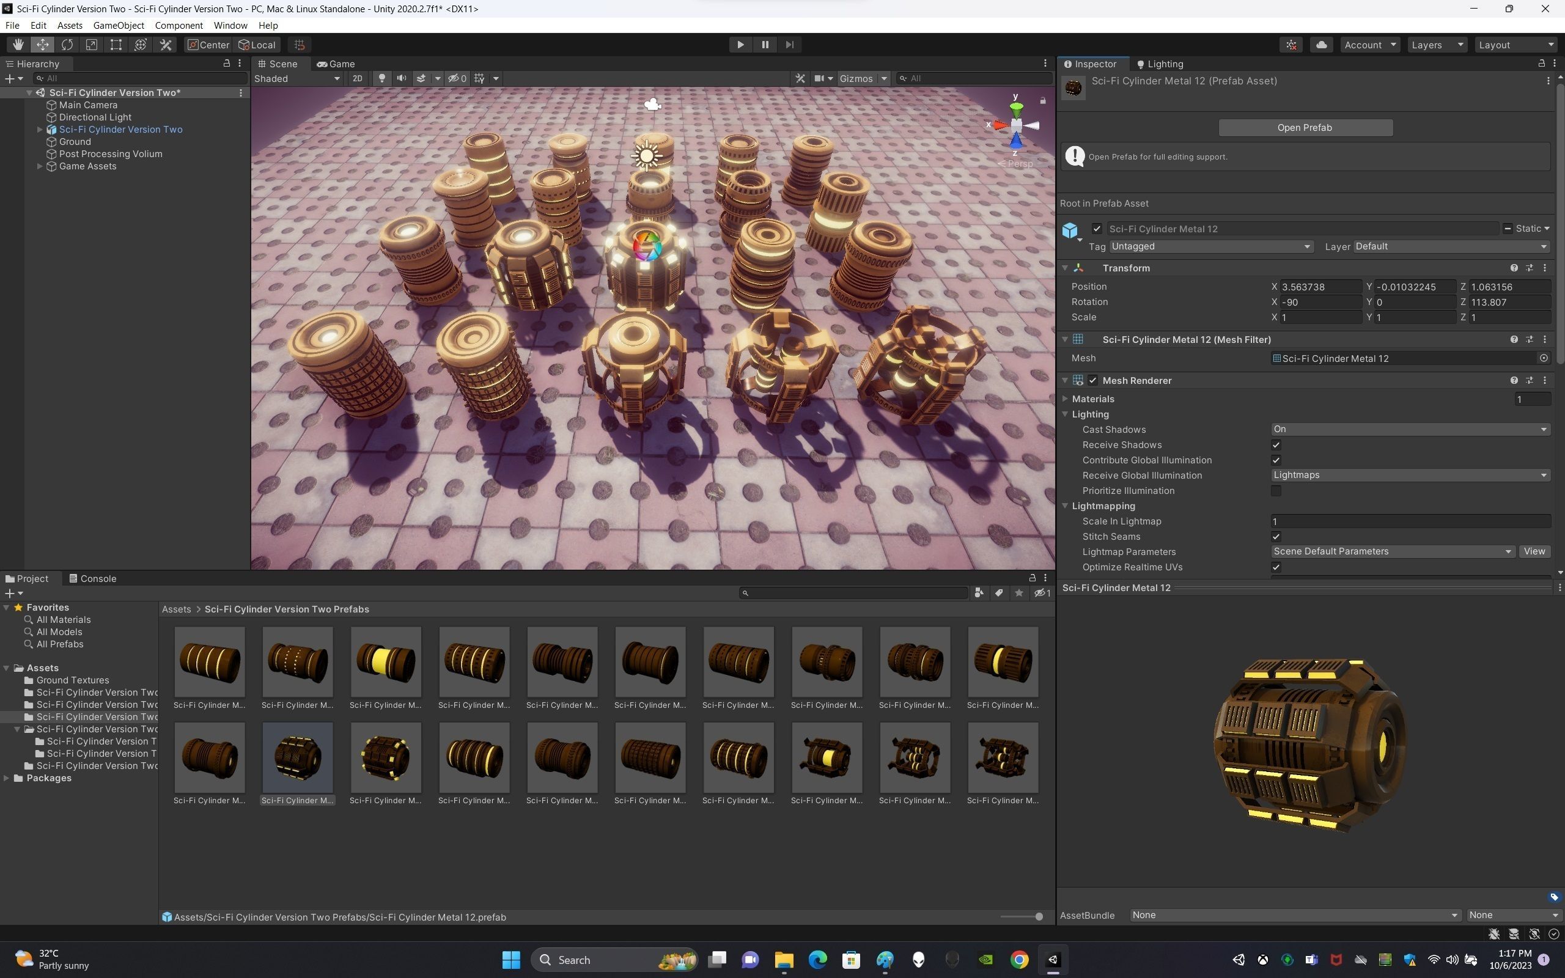Select the Rotate tool
This screenshot has height=978, width=1565.
(x=67, y=45)
